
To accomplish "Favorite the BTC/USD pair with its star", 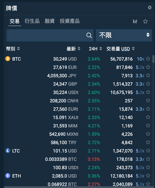I will [x=148, y=59].
